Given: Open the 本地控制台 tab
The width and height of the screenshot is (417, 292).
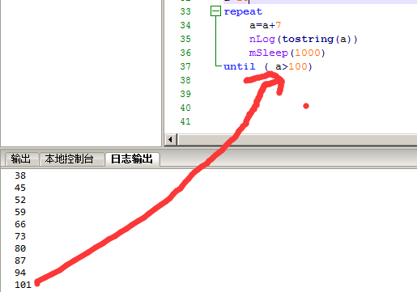Looking at the screenshot, I should tap(69, 159).
